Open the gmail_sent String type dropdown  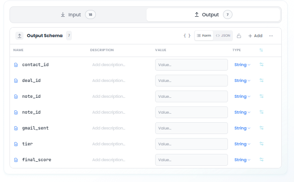[x=242, y=128]
